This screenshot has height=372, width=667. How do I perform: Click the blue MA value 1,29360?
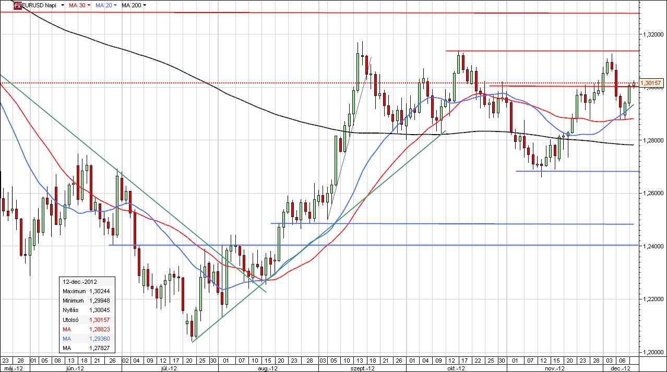[100, 339]
